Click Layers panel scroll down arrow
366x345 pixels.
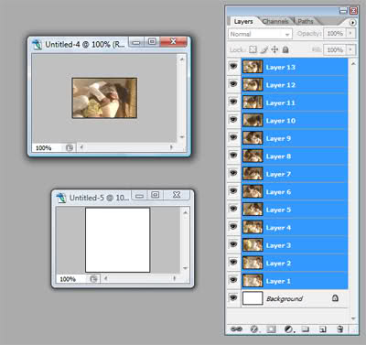353,318
